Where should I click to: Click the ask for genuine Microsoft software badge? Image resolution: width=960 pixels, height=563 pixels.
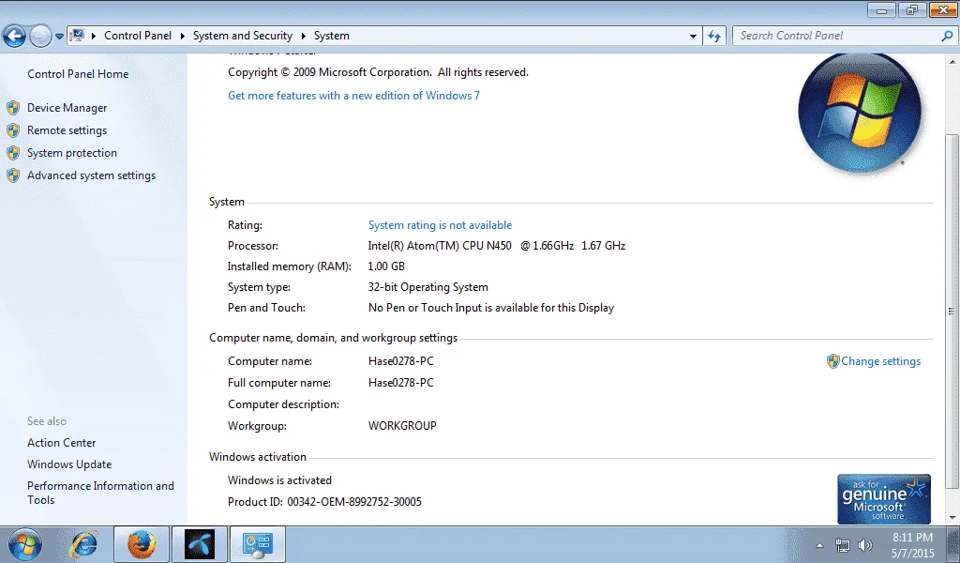(x=884, y=499)
